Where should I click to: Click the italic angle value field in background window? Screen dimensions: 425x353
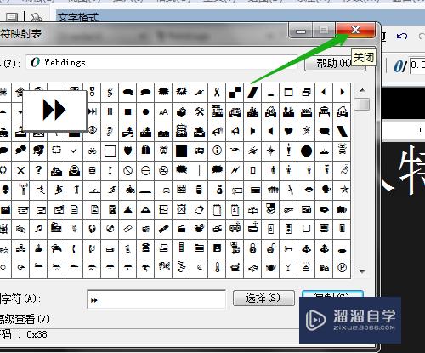click(417, 65)
